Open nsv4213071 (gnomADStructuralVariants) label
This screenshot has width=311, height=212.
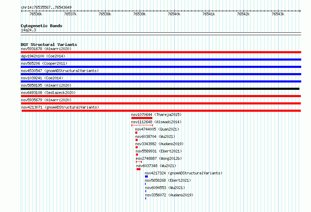coord(60,107)
